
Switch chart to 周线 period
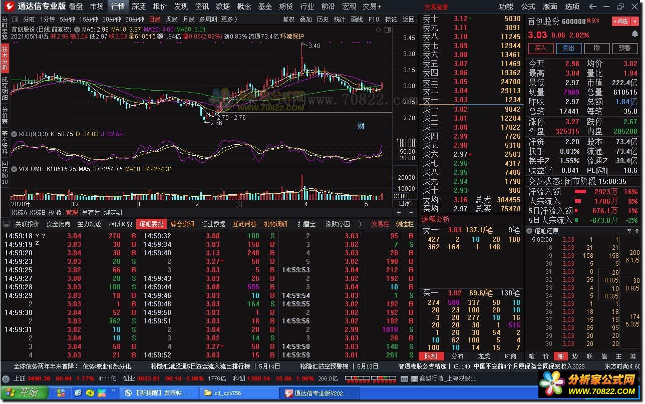coord(172,19)
